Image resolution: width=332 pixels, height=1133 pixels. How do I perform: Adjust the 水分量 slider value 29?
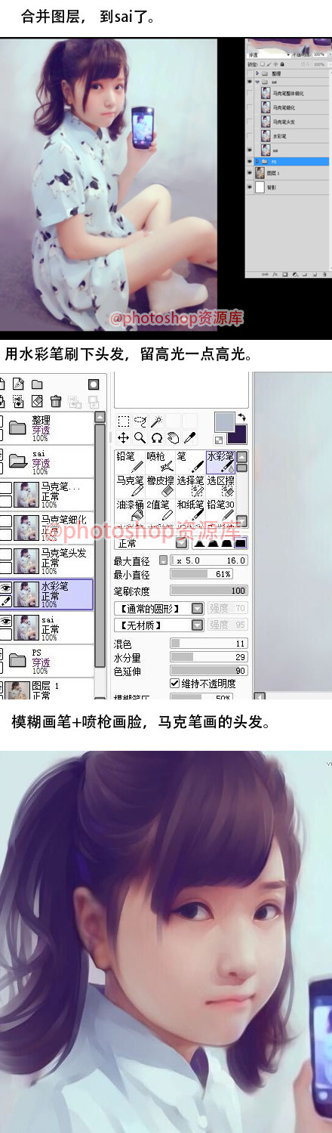pyautogui.click(x=208, y=657)
